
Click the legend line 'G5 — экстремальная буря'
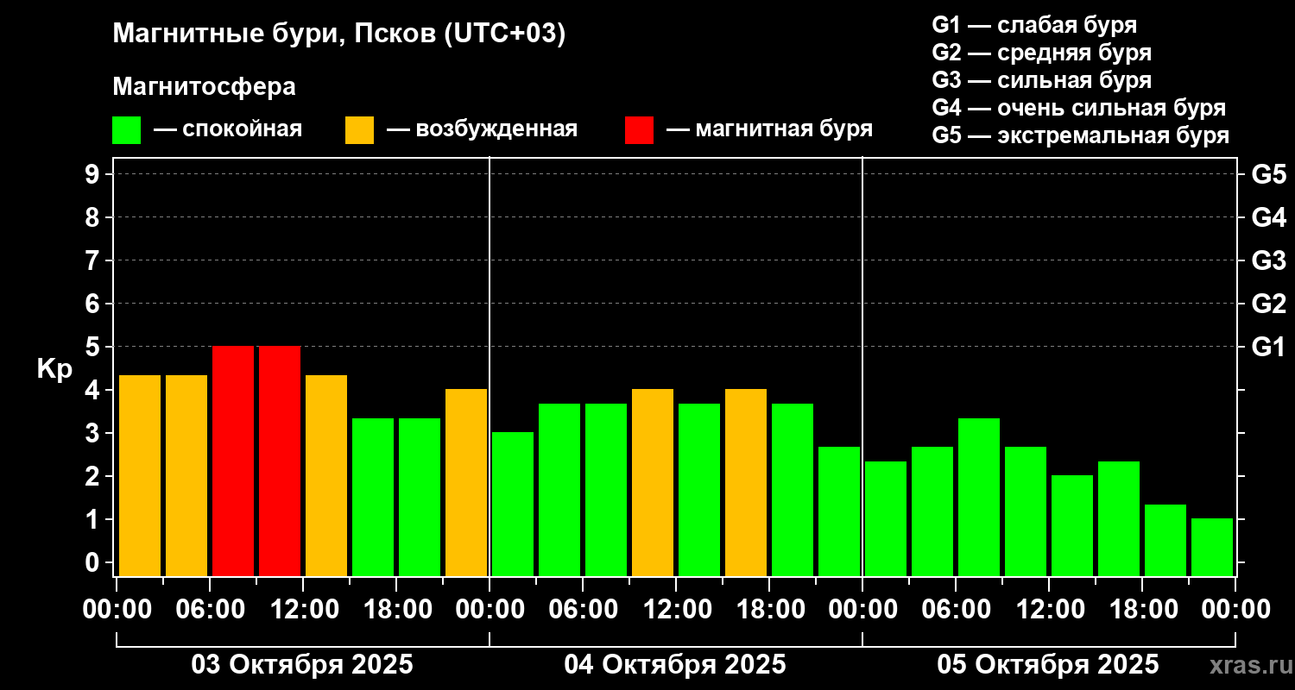coord(1081,135)
